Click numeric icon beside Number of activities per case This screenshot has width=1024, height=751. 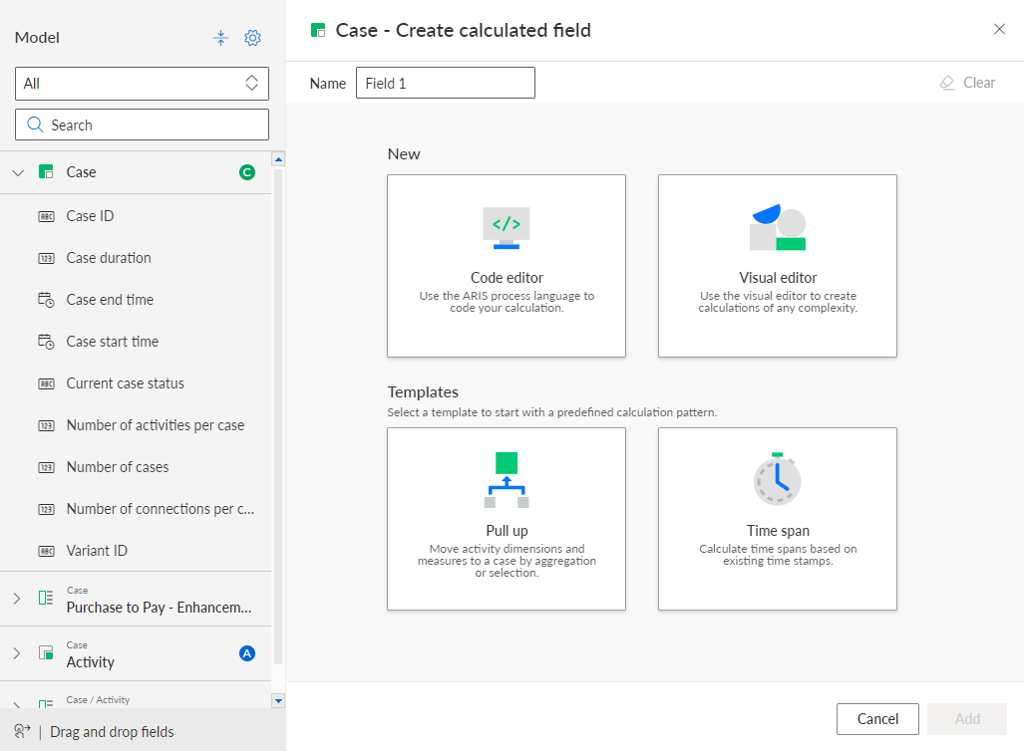point(47,425)
